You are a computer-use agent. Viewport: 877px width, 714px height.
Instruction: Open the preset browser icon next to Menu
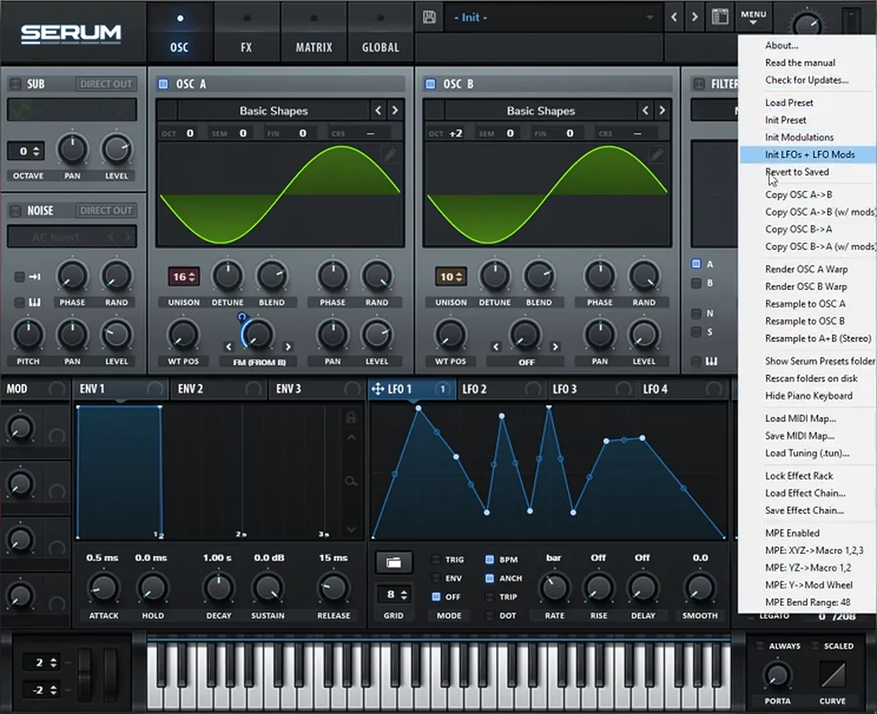pos(719,17)
